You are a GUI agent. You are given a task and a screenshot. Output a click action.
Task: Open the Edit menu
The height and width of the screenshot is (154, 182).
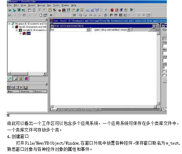tap(16, 5)
